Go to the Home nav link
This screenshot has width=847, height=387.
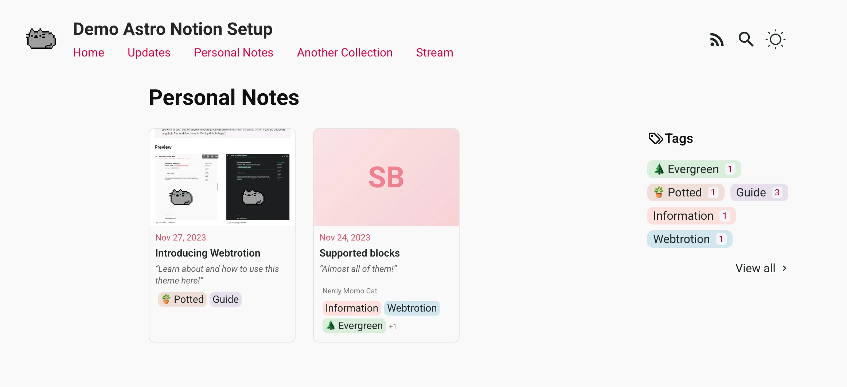89,52
